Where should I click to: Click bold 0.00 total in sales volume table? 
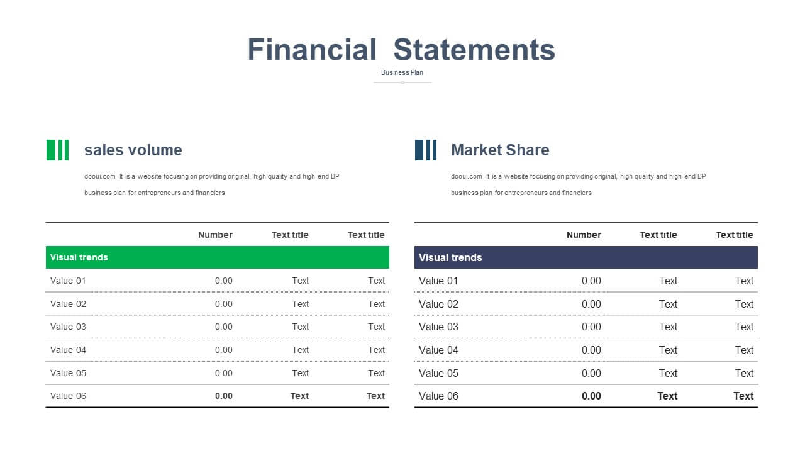coord(224,396)
